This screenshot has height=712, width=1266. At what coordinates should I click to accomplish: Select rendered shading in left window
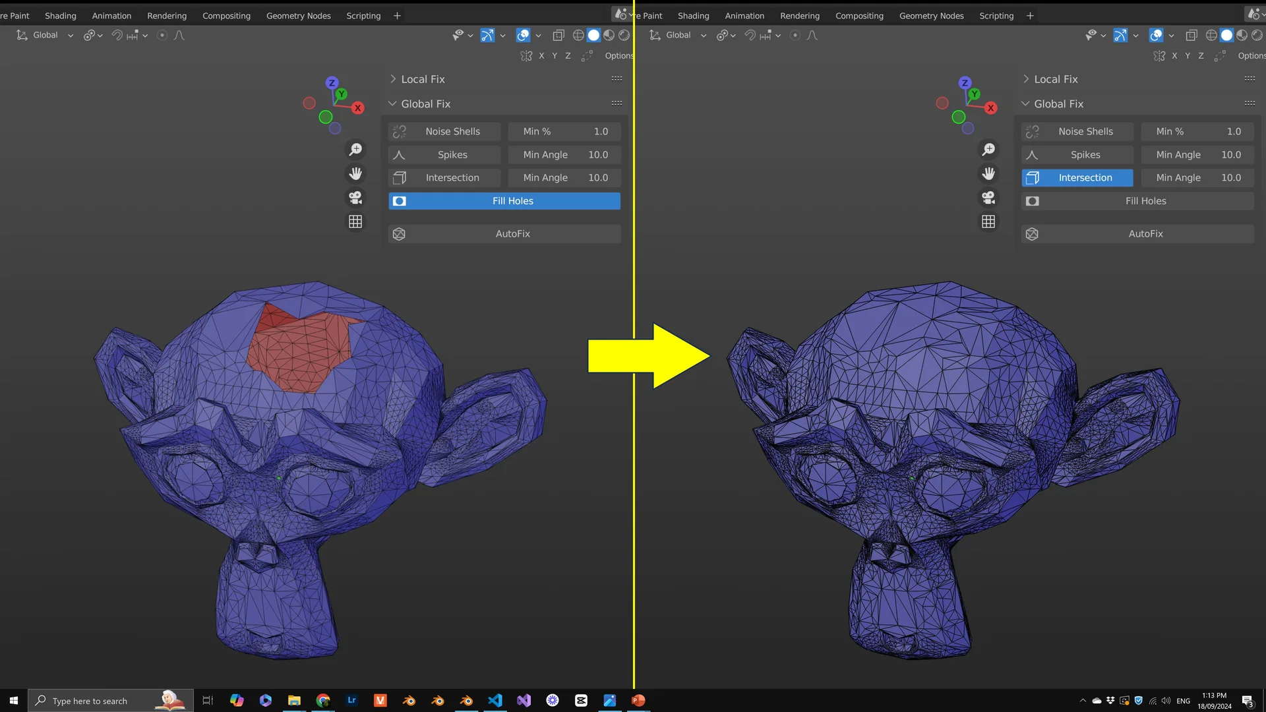624,36
